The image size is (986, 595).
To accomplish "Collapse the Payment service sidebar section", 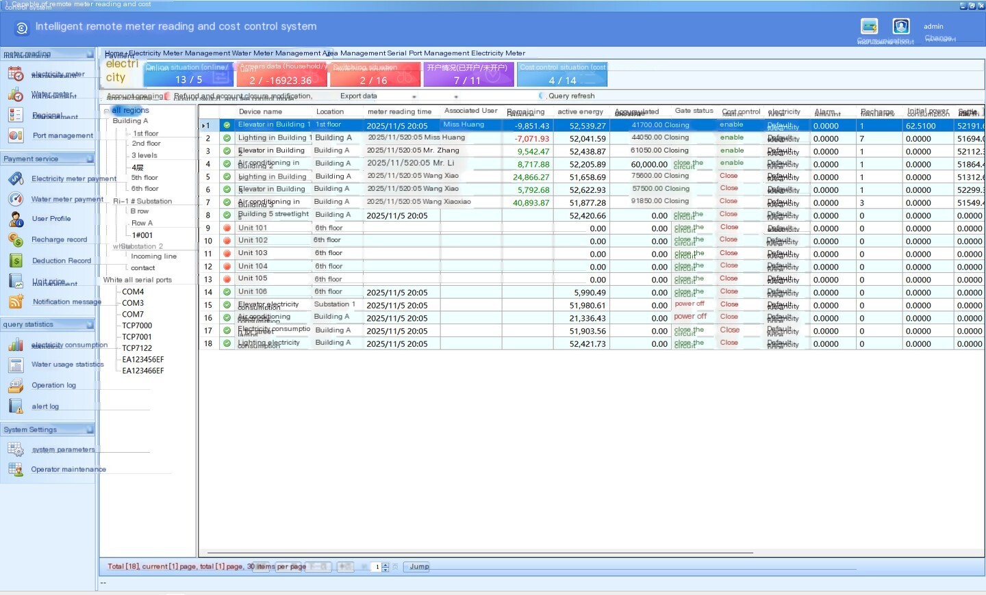I will point(90,159).
